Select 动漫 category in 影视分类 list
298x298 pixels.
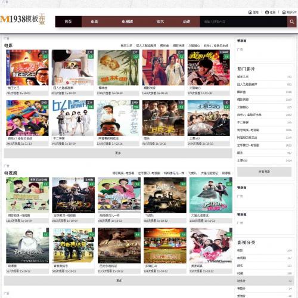240,274
